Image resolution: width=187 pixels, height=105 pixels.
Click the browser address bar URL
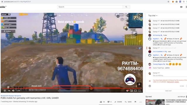coord(17,2)
